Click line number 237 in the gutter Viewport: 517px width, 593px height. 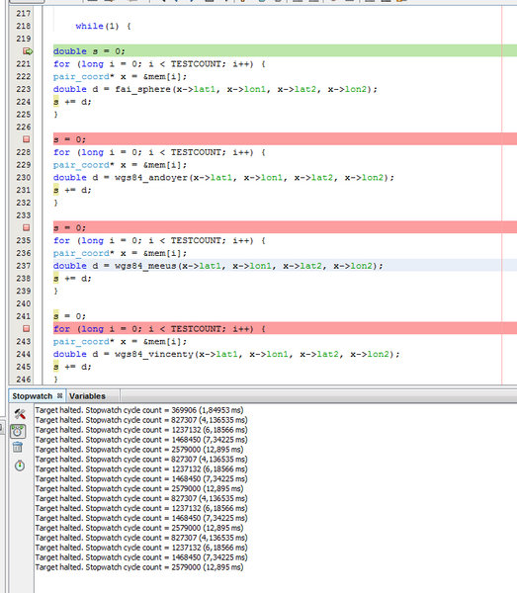[24, 266]
